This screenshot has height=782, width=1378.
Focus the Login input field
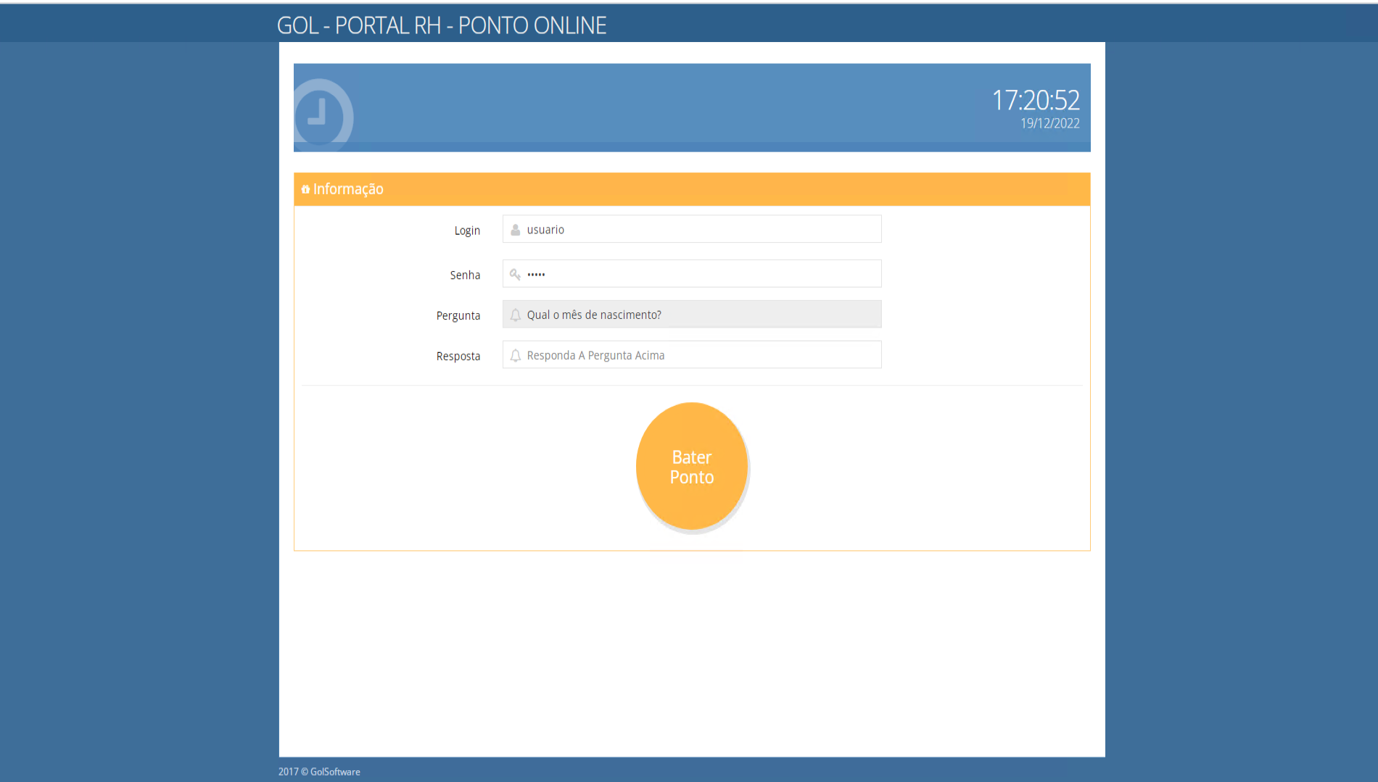coord(692,229)
